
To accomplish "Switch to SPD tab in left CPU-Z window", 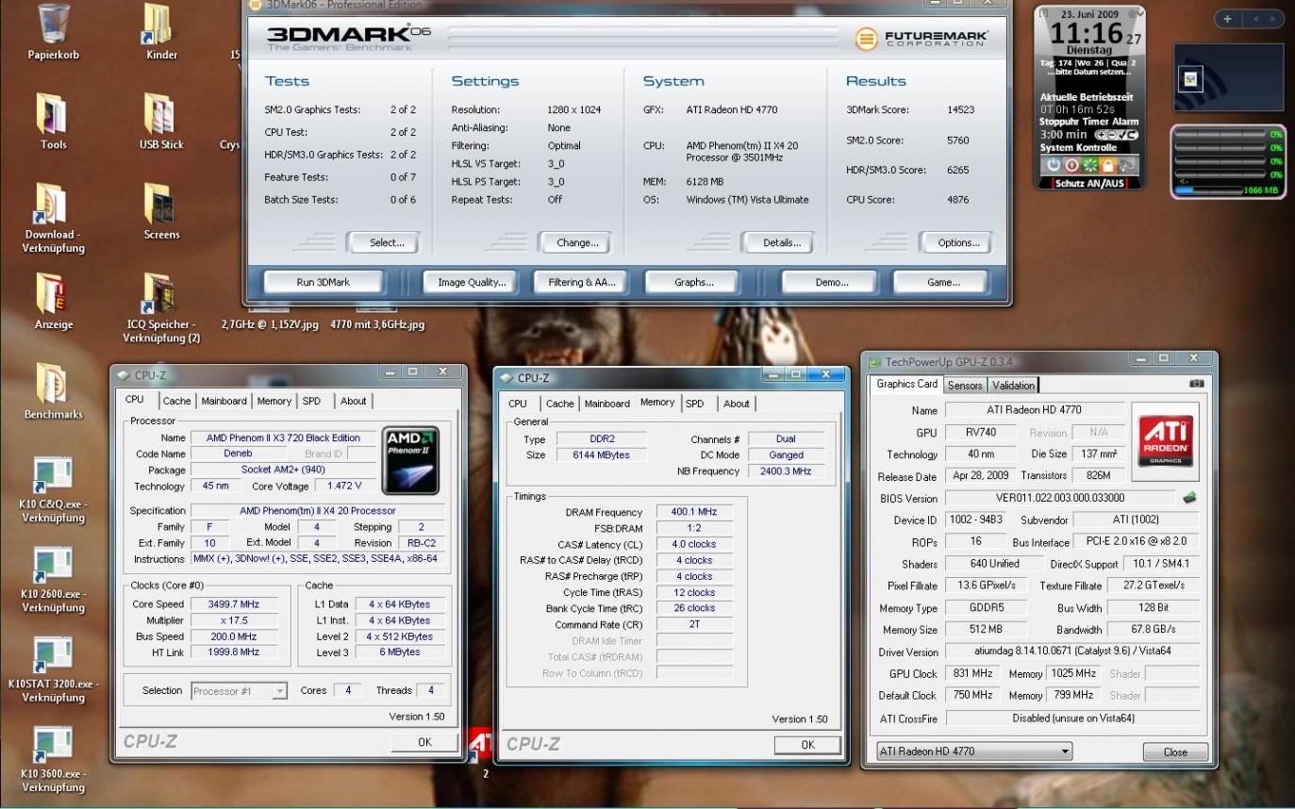I will coord(311,401).
